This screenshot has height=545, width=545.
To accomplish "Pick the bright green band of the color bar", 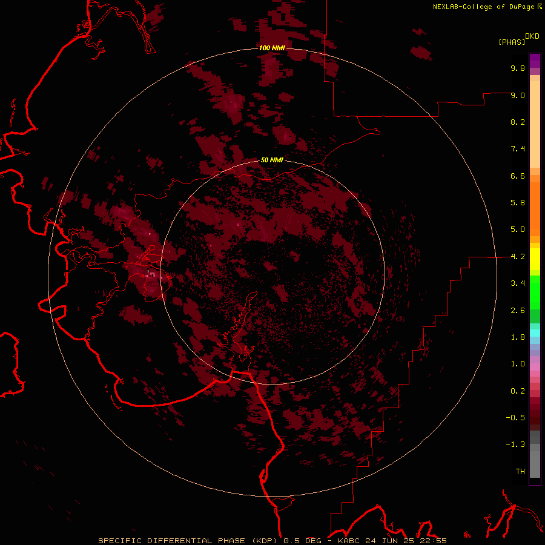I will [535, 292].
